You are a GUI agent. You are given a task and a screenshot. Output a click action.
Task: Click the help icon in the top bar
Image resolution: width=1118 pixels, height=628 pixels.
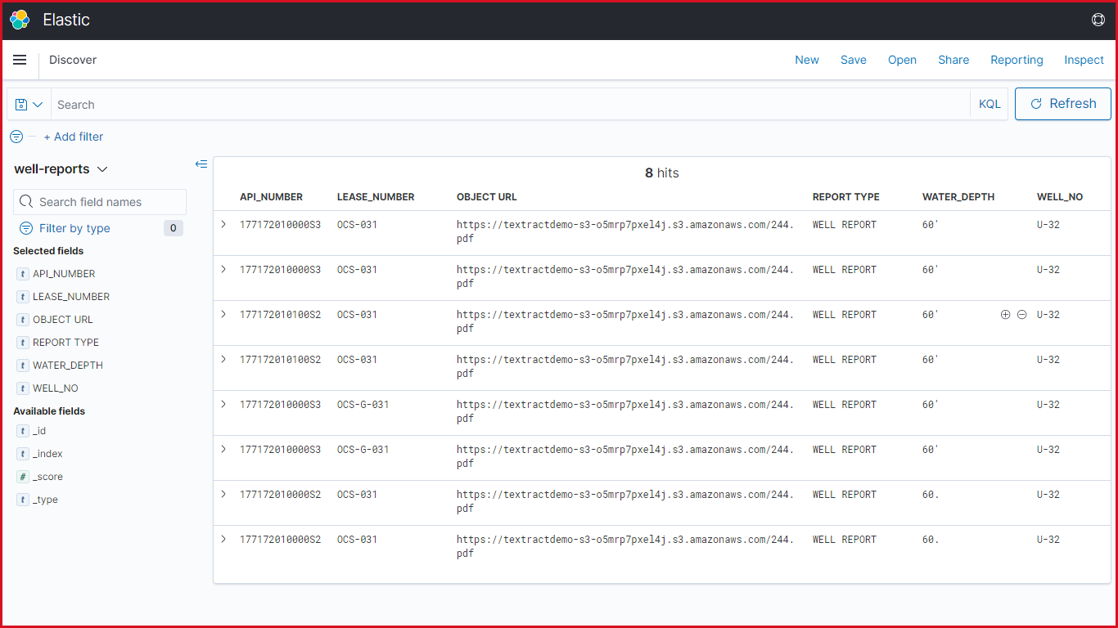click(x=1098, y=19)
